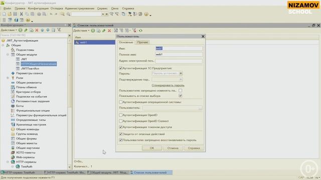Uncheck Показывать в списке выбора
Screen dimensions: 321x180
click(181, 95)
